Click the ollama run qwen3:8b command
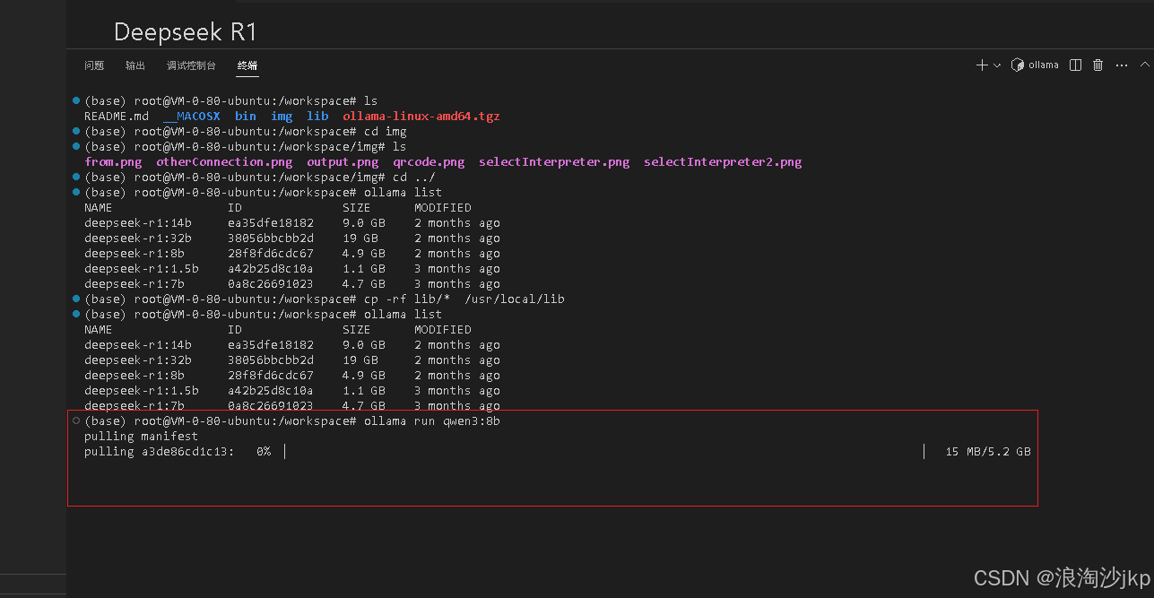 point(432,420)
